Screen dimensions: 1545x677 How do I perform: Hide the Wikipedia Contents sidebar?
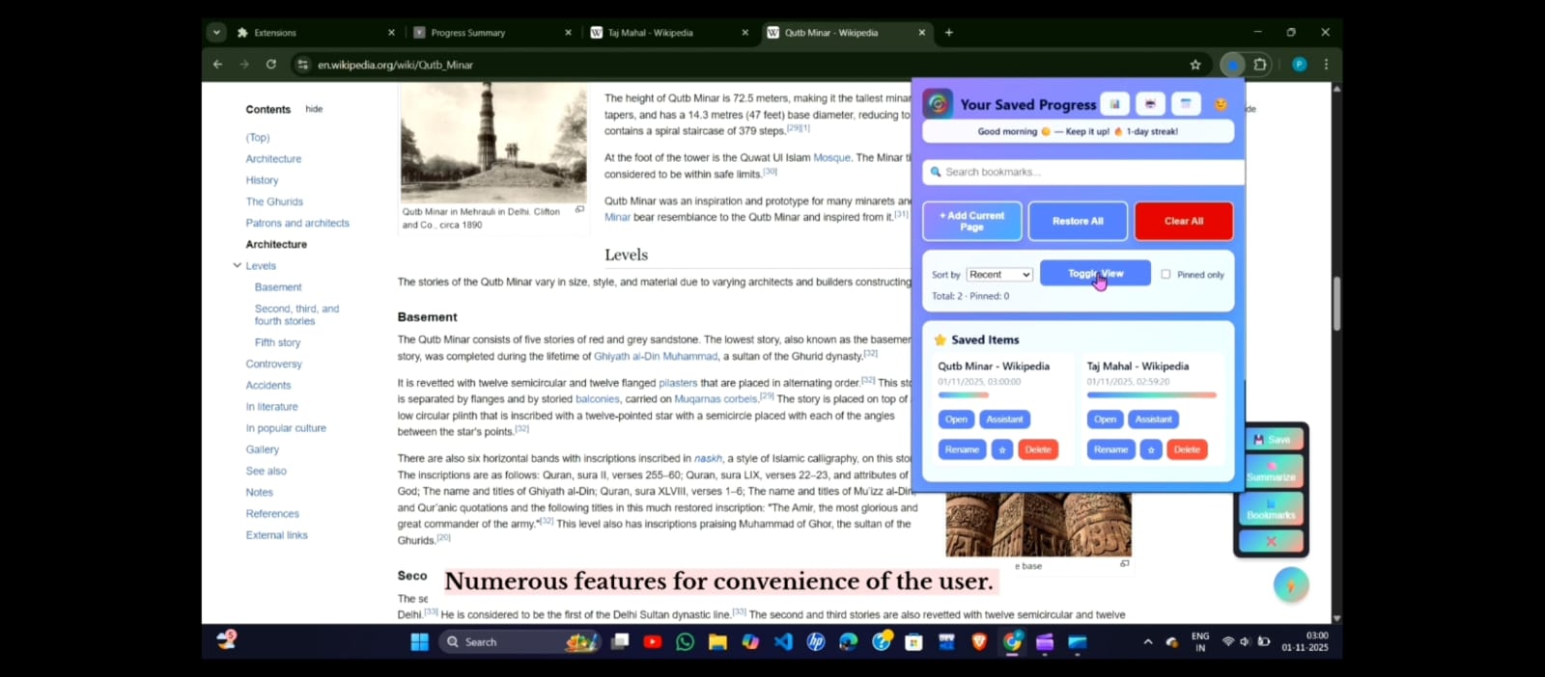point(314,109)
